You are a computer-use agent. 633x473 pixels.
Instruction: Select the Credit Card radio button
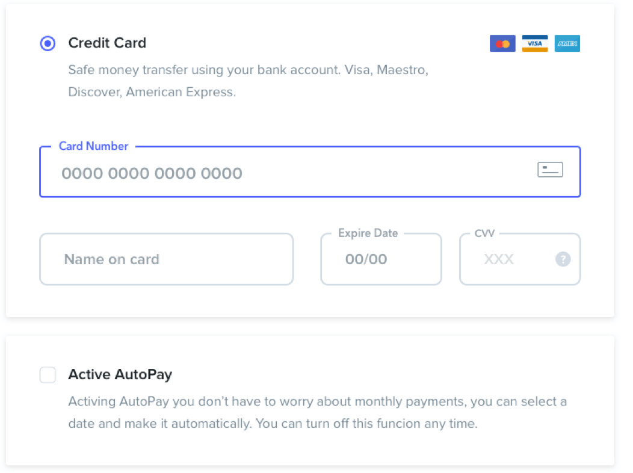click(x=48, y=43)
